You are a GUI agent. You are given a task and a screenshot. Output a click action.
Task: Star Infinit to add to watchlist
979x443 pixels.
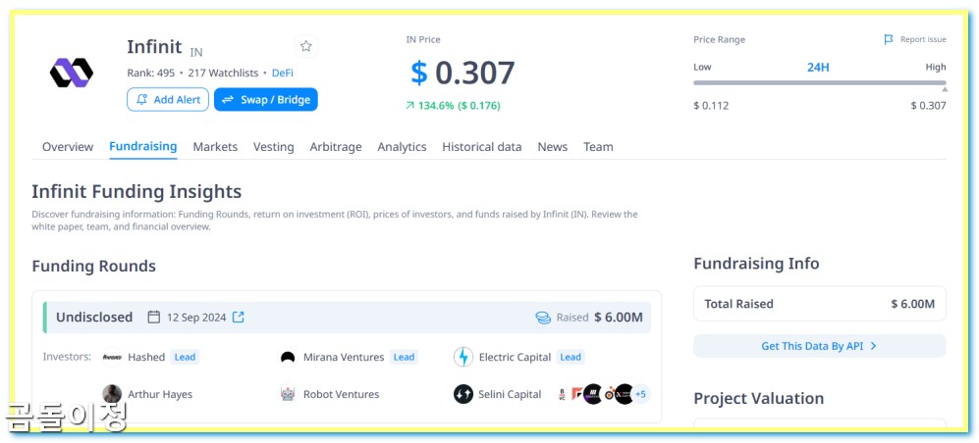[306, 46]
